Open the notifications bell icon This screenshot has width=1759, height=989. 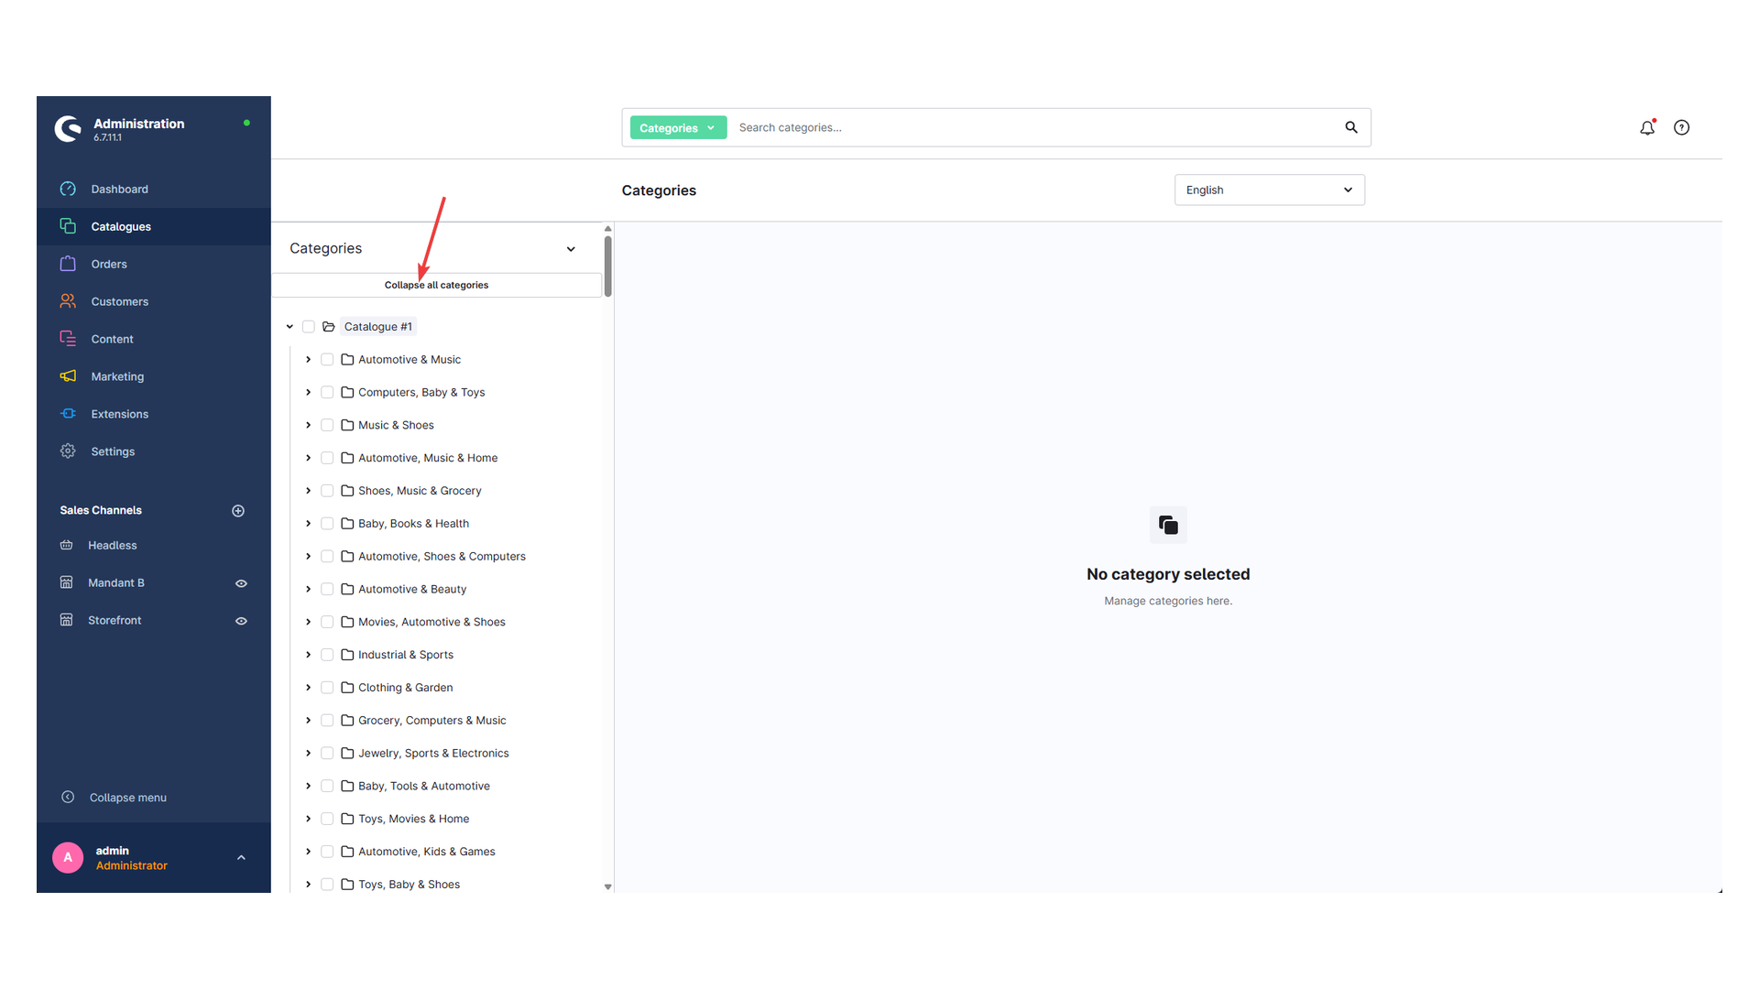coord(1647,128)
